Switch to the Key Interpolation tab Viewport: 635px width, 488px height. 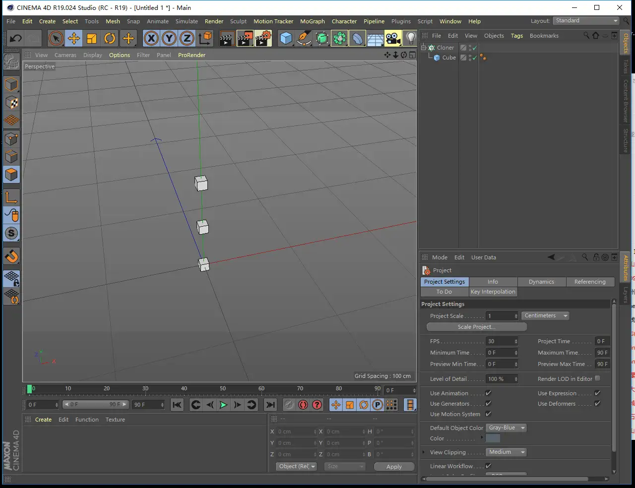tap(493, 292)
